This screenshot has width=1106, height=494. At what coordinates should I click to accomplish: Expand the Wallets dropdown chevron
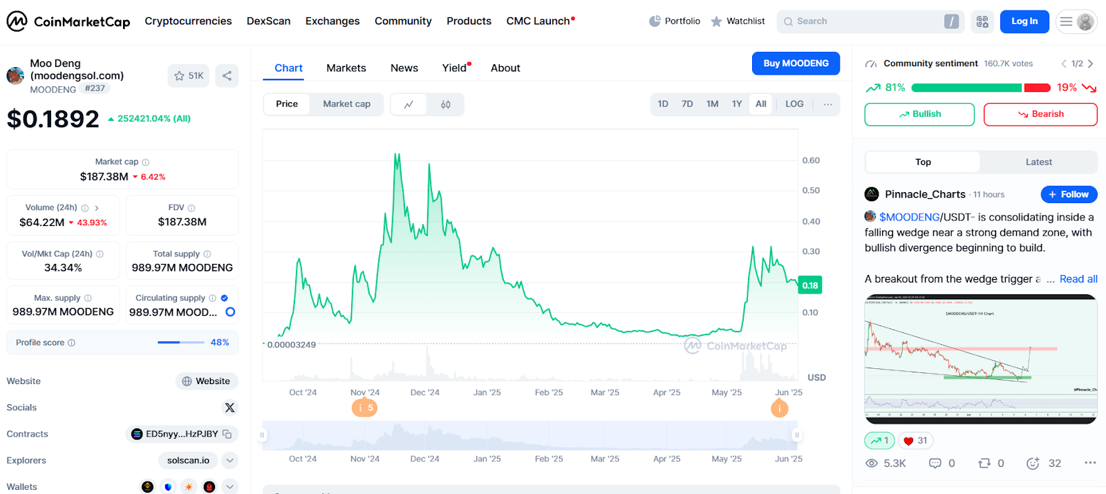[230, 487]
